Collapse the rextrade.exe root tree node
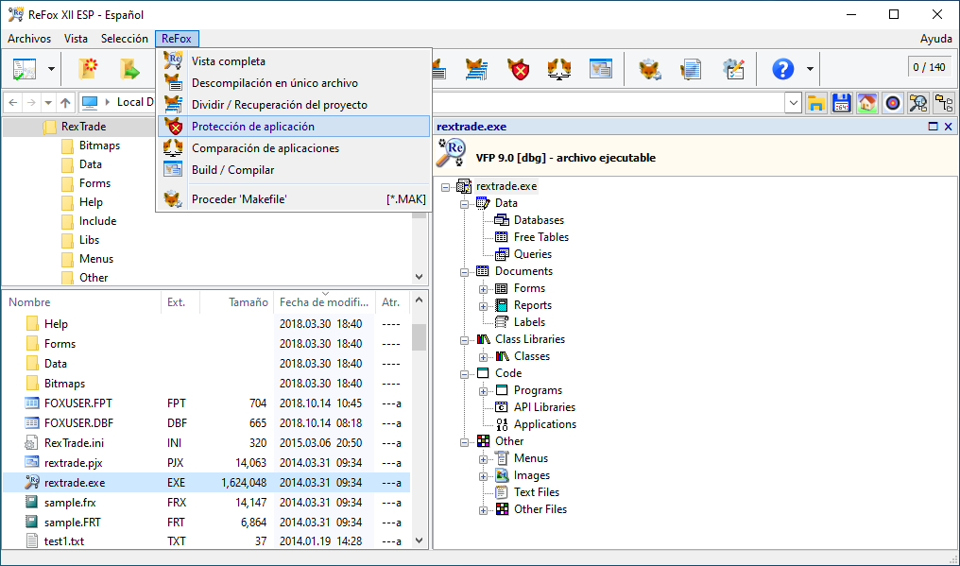The width and height of the screenshot is (960, 566). coord(446,187)
